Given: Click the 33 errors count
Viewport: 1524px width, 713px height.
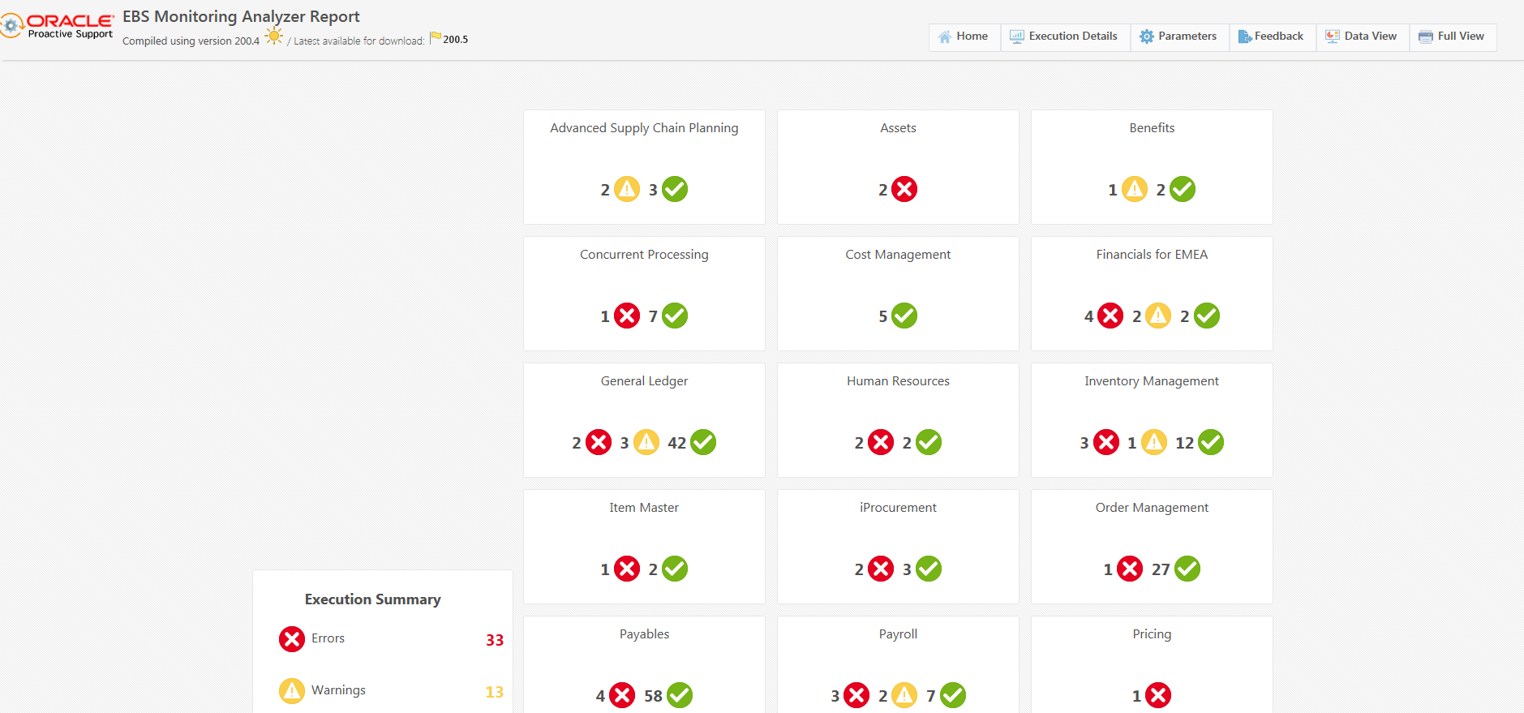Looking at the screenshot, I should pyautogui.click(x=495, y=640).
